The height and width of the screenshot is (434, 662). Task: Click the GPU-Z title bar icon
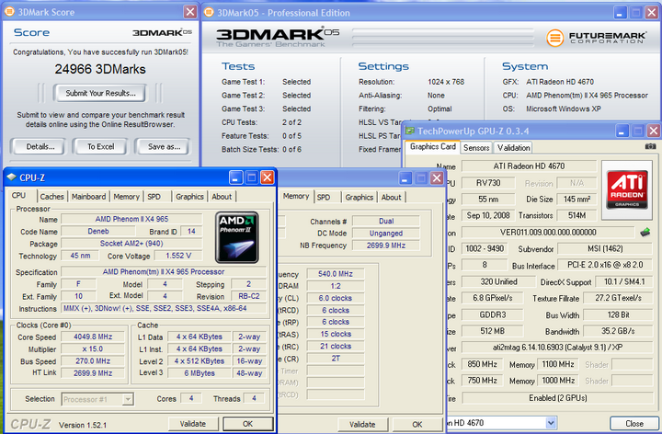(x=409, y=131)
